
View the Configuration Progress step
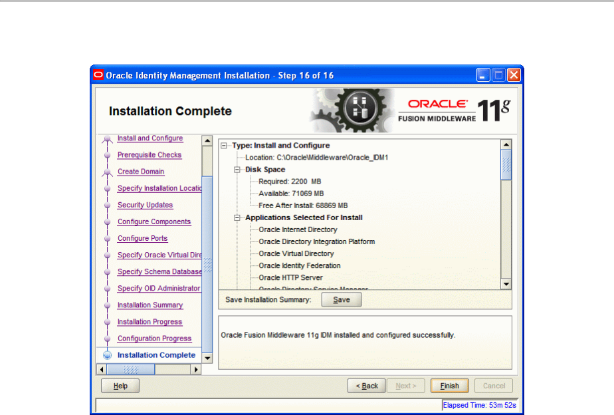click(154, 339)
